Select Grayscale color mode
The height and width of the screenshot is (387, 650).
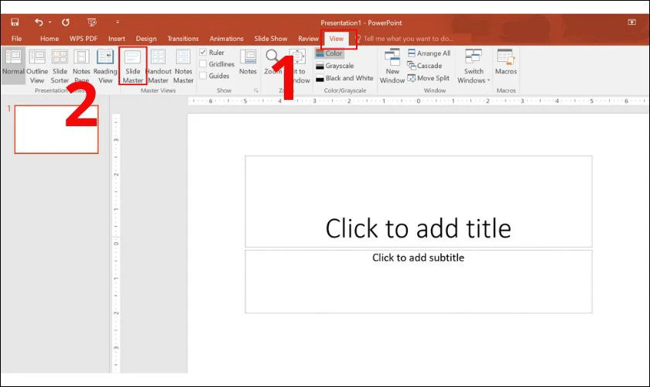click(337, 66)
